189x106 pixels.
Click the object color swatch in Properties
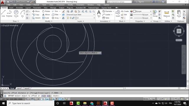pos(134,11)
